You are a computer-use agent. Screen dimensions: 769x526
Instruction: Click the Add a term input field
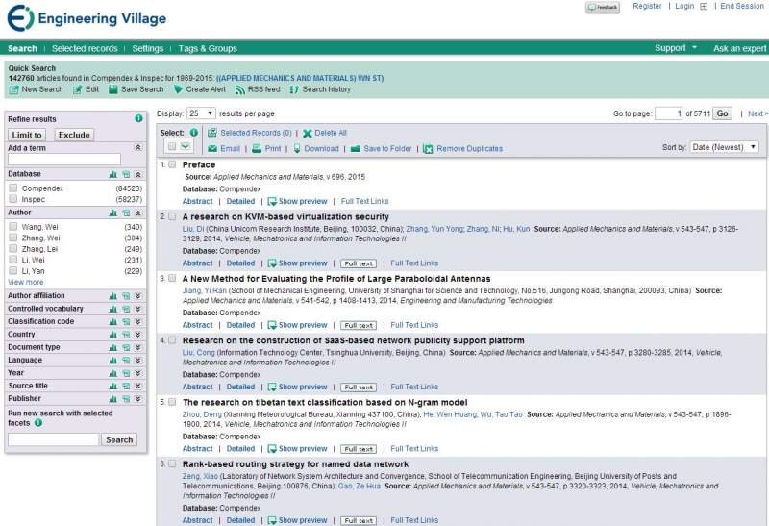(x=64, y=159)
